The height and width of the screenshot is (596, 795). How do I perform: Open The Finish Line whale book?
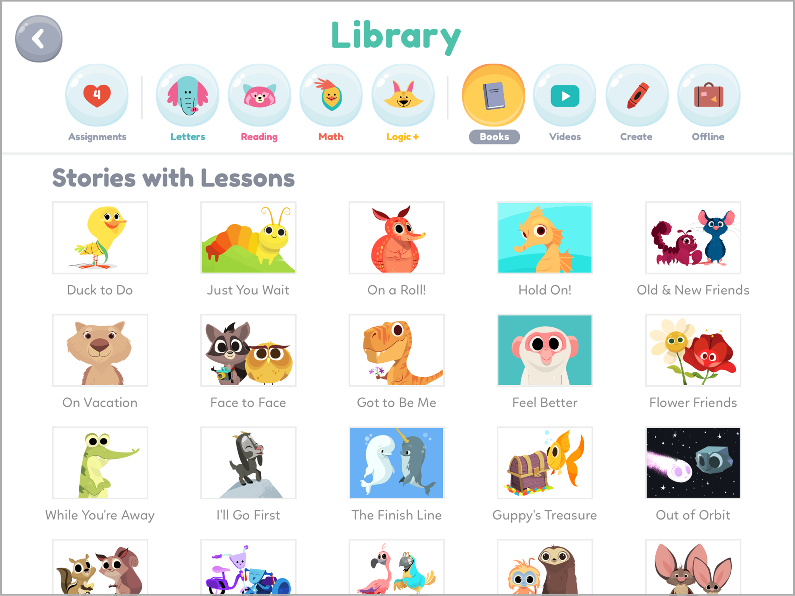point(397,463)
